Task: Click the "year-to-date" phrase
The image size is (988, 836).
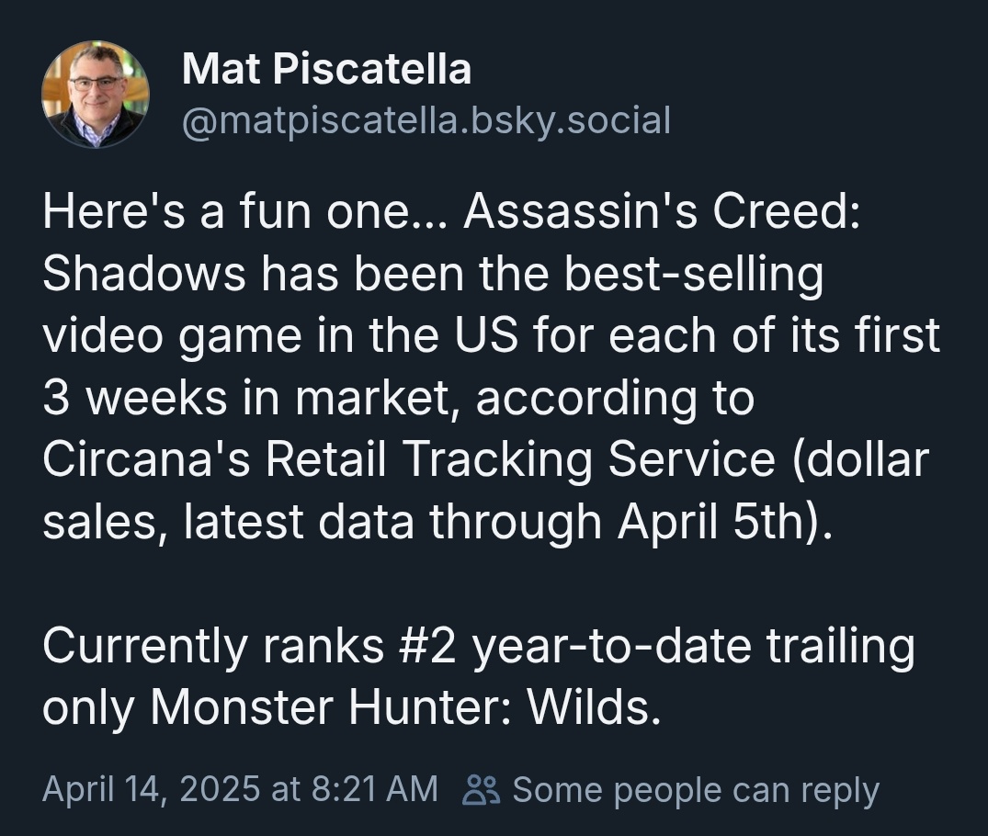Action: coord(611,649)
